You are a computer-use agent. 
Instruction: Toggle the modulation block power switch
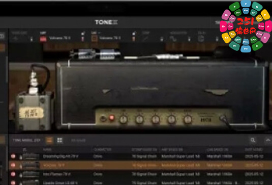tap(189, 39)
